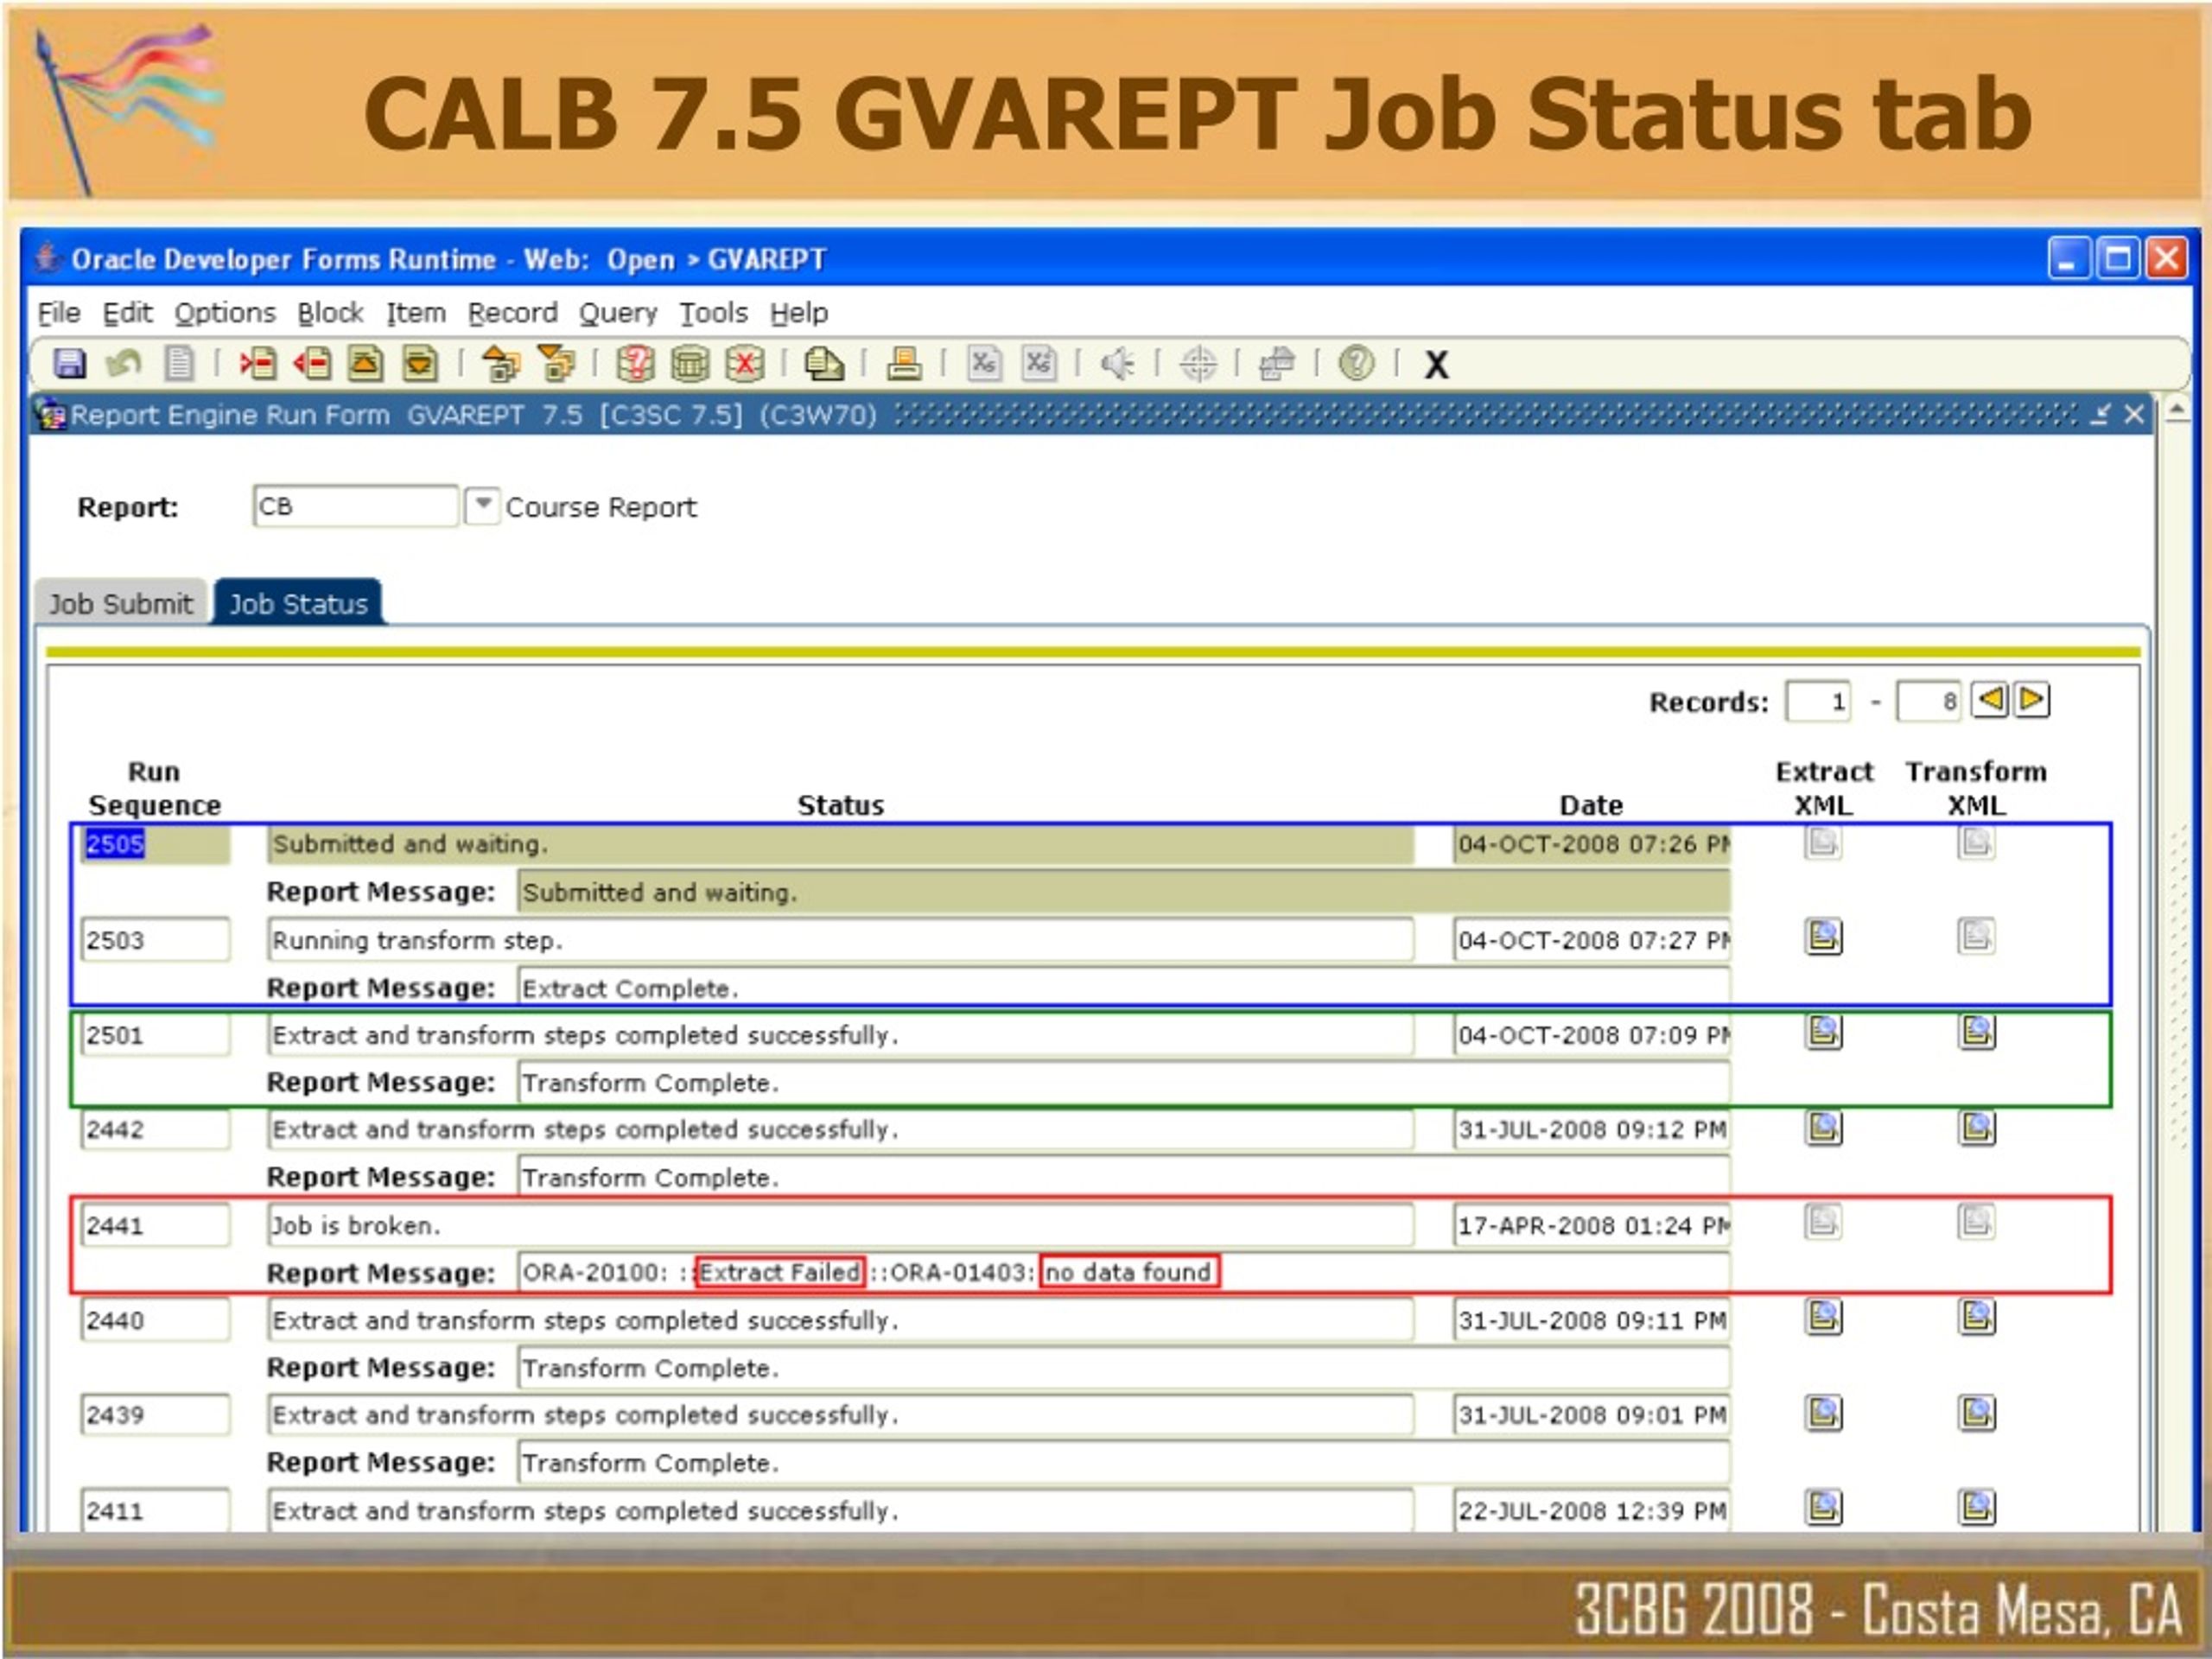Click the second Data Extract toolbar icon
Image resolution: width=2212 pixels, height=1659 pixels.
coord(1039,363)
